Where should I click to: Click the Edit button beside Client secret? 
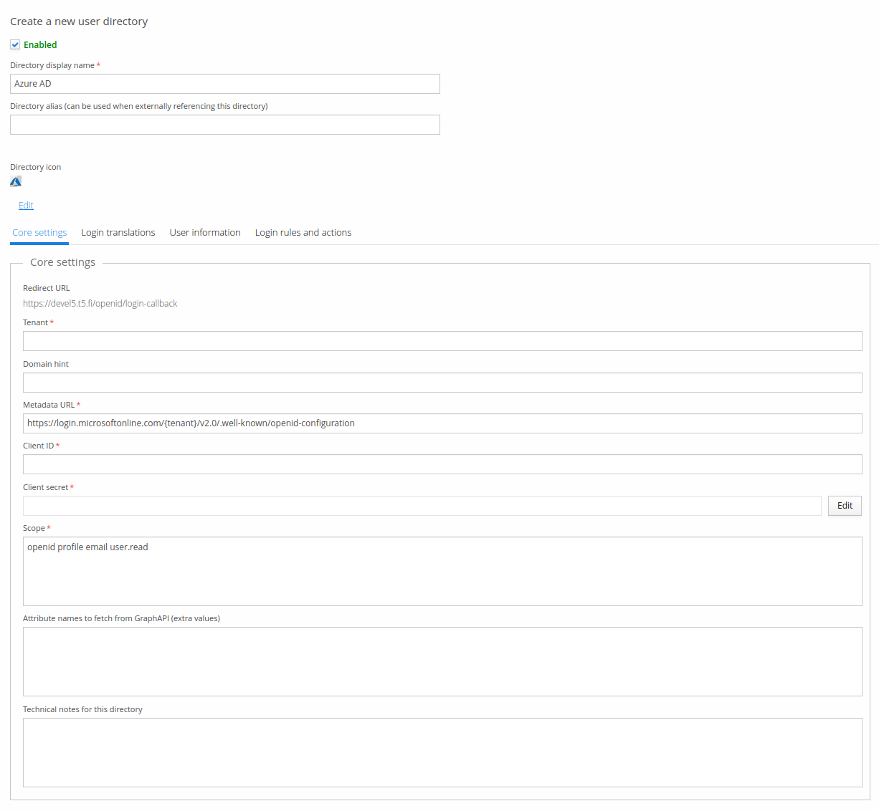click(845, 505)
